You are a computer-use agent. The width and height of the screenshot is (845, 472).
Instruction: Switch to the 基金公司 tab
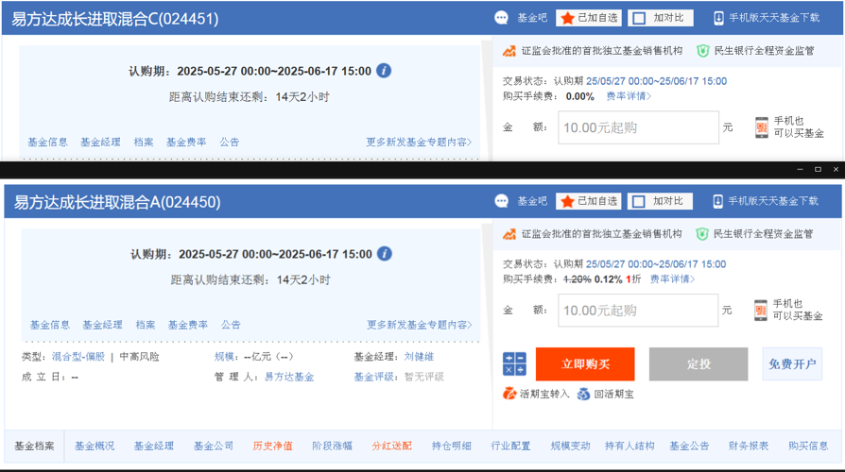click(214, 447)
